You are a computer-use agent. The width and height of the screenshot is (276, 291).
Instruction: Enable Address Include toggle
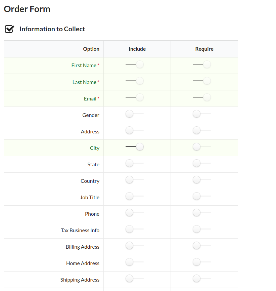click(x=135, y=130)
